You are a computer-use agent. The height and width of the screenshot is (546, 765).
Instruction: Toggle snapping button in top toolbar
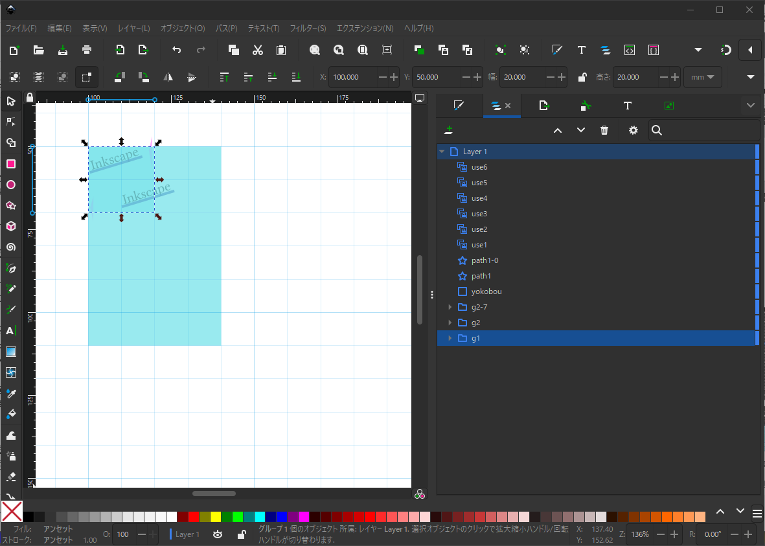point(726,50)
